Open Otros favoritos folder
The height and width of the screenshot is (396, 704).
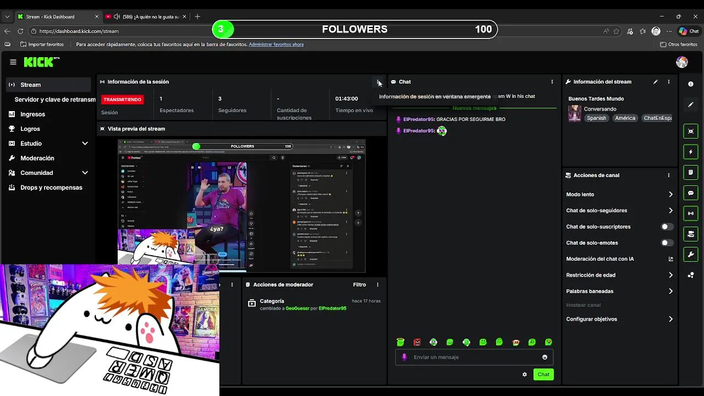[x=679, y=45]
